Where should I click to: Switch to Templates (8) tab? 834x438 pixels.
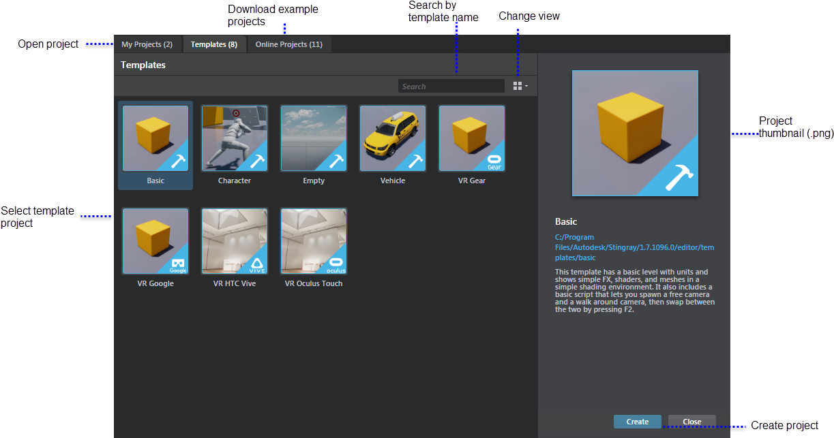click(x=214, y=44)
